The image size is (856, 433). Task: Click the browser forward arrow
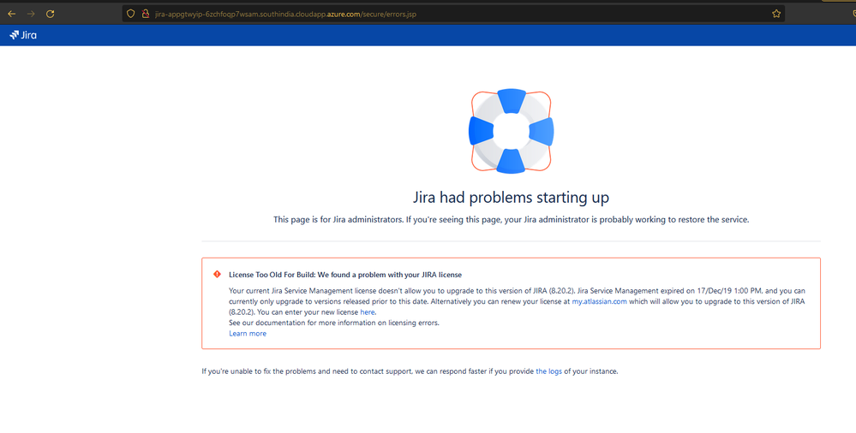click(x=31, y=14)
